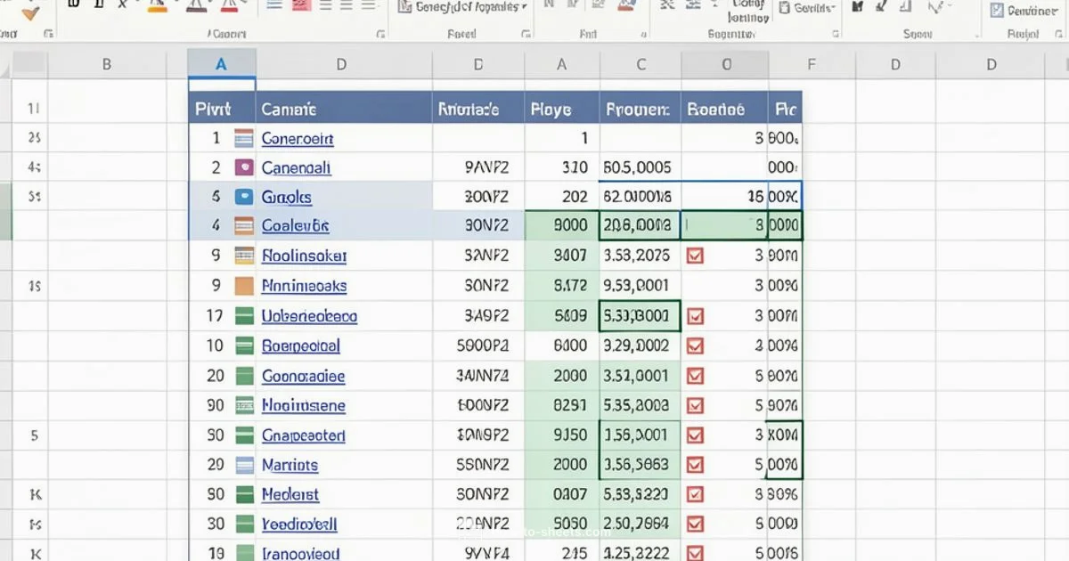Uncheck the checkbox in the Rodinsoket row
1069x561 pixels.
[699, 256]
